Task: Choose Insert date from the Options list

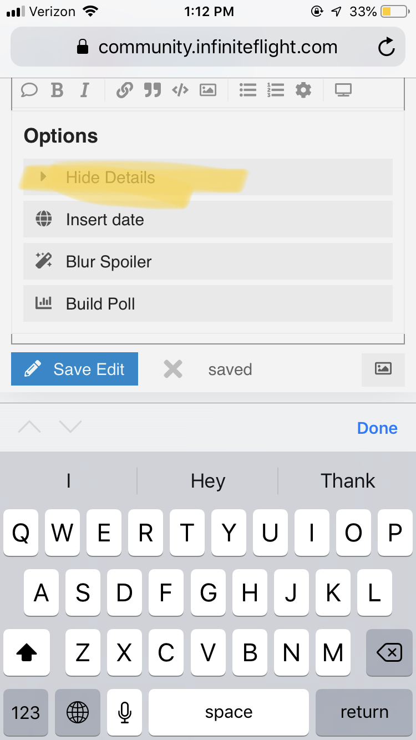Action: [x=208, y=219]
